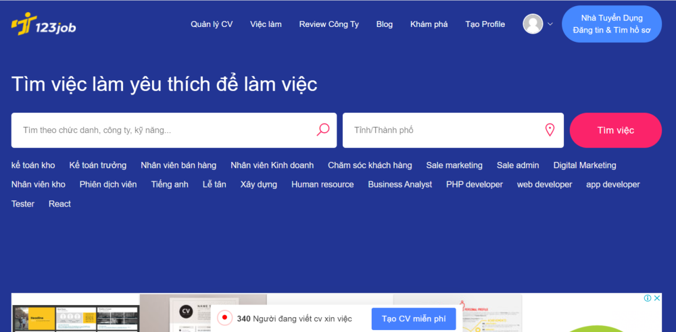Image resolution: width=676 pixels, height=332 pixels.
Task: Select keyword React
Action: (x=59, y=204)
